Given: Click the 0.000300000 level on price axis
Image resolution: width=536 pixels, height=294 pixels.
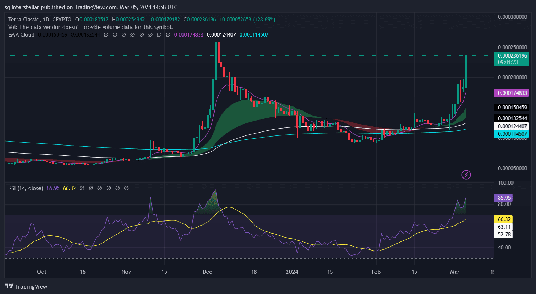Looking at the screenshot, I should click(512, 17).
